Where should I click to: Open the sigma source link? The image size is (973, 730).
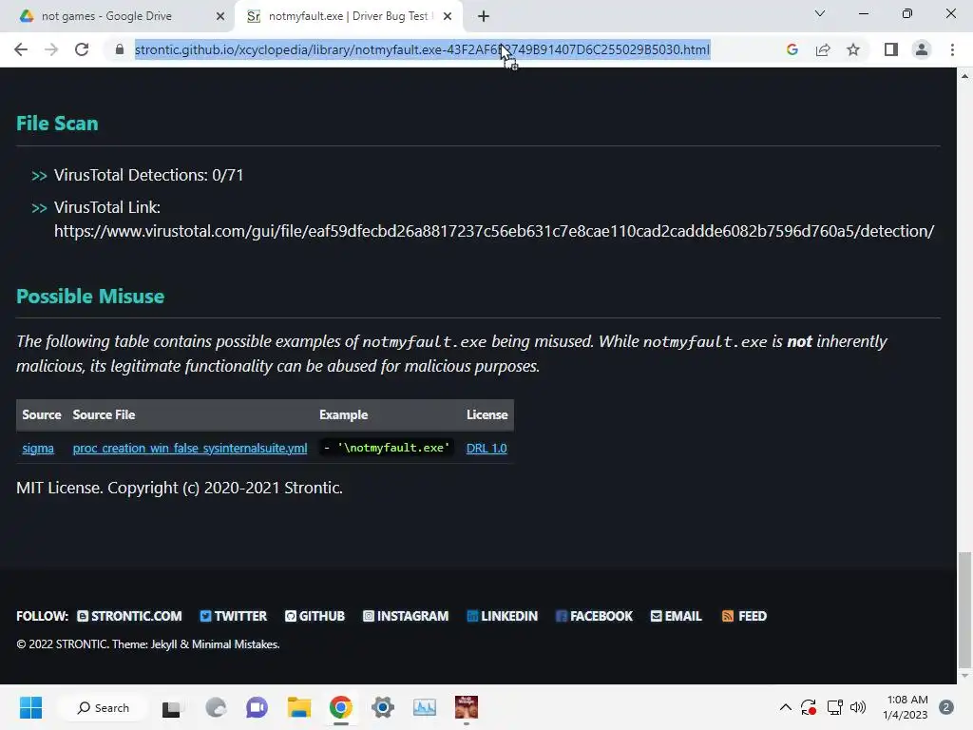pyautogui.click(x=38, y=449)
